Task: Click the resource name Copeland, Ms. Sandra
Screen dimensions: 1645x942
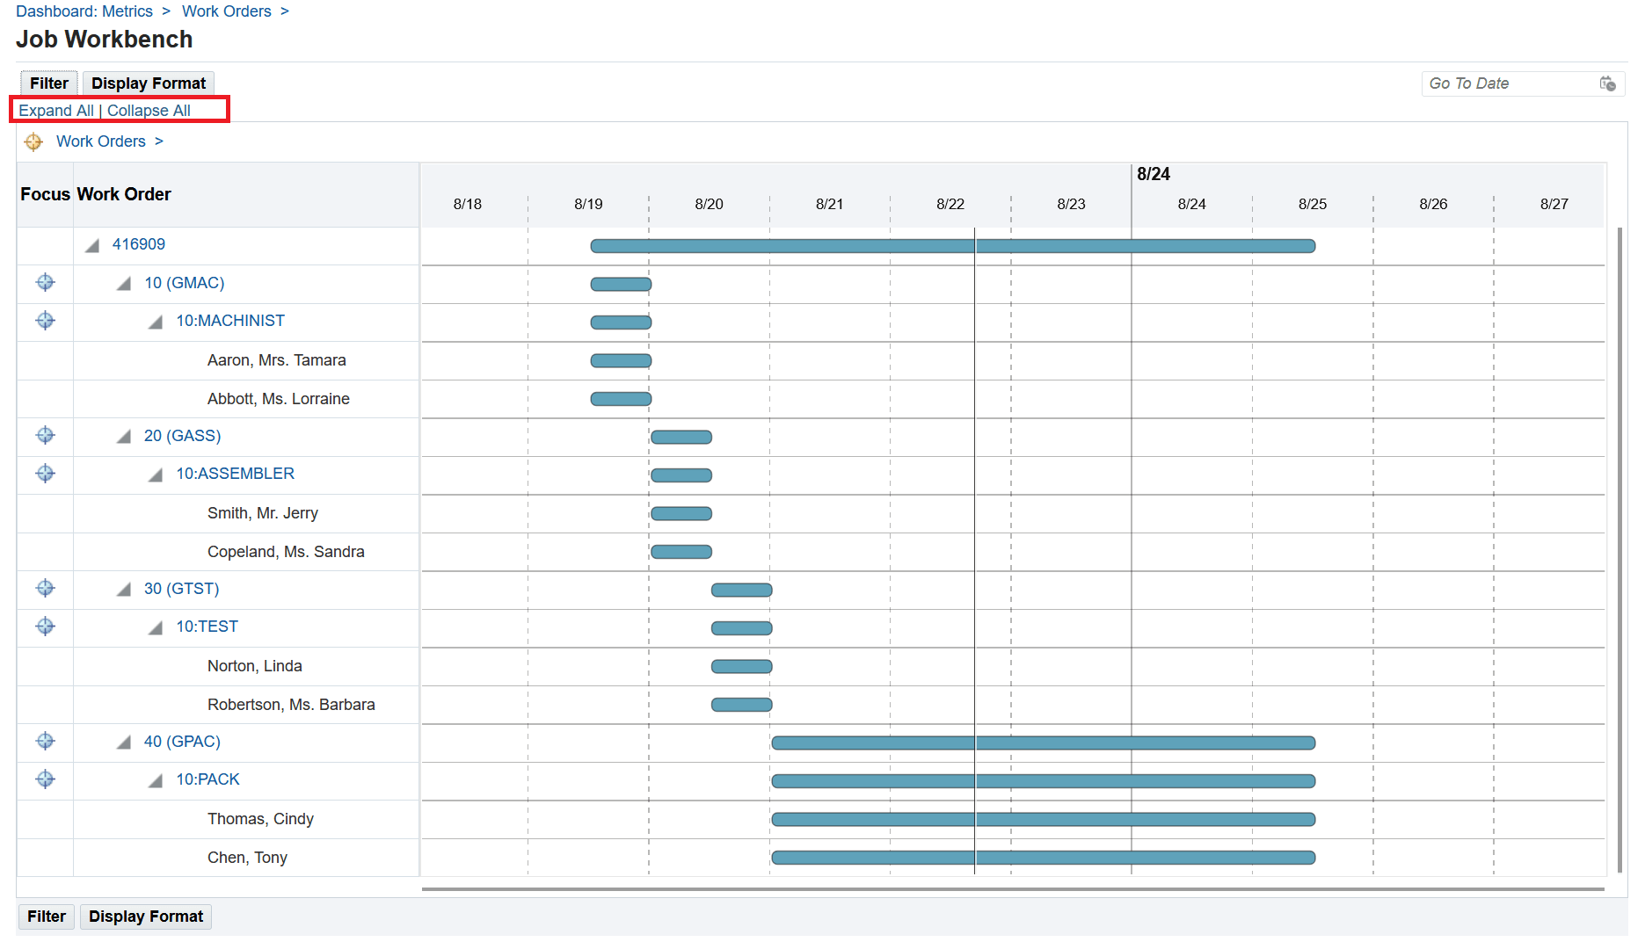Action: (286, 552)
